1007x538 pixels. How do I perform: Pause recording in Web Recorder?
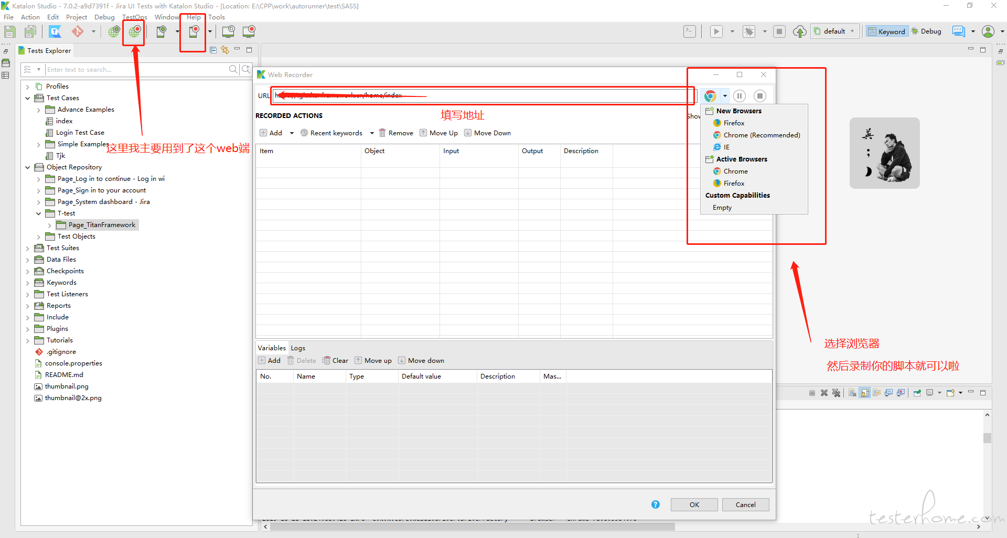[740, 96]
